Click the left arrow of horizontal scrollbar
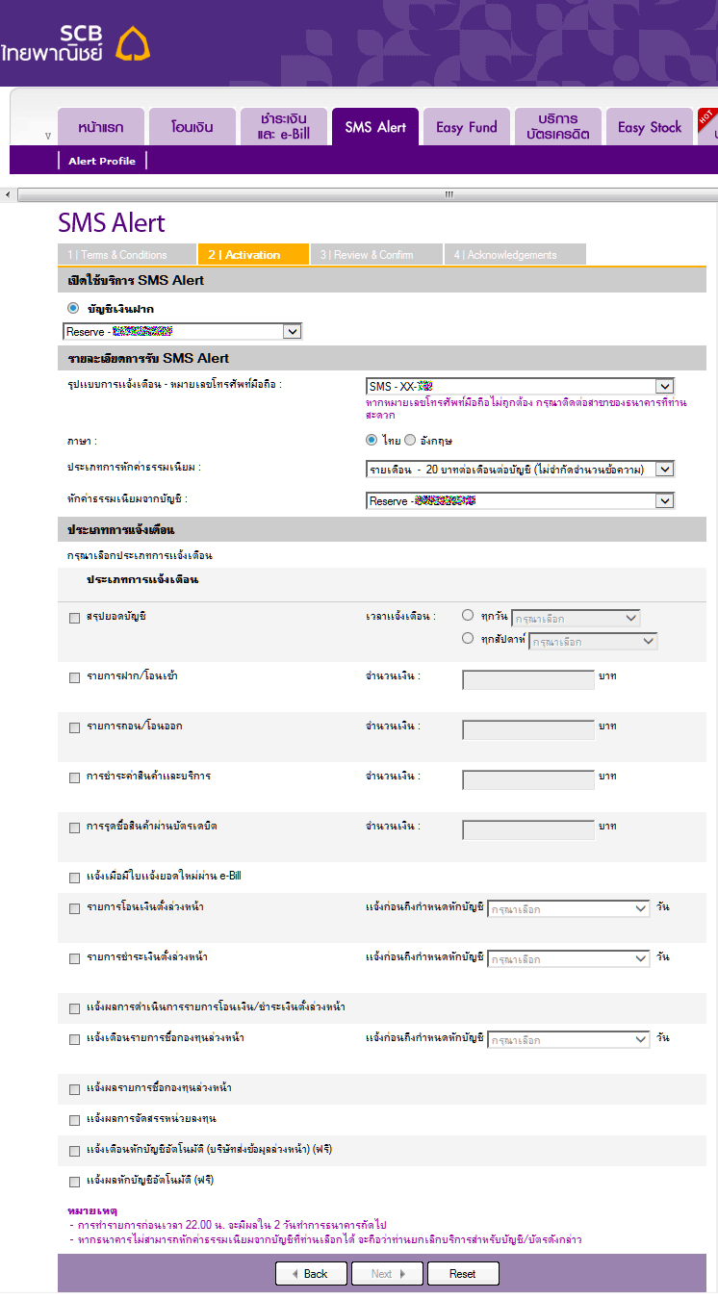The height and width of the screenshot is (1299, 718). click(8, 194)
